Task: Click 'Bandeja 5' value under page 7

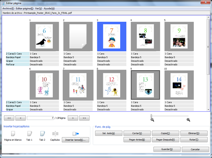Action: point(78,106)
